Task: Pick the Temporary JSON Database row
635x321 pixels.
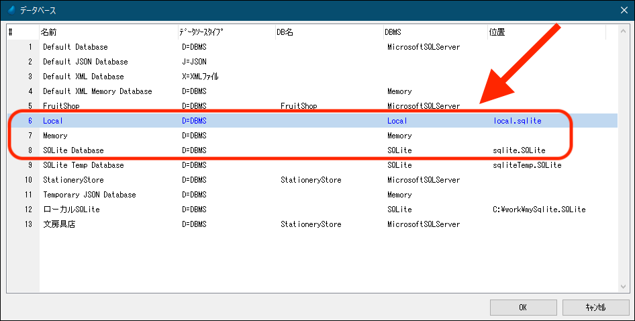Action: coord(89,195)
